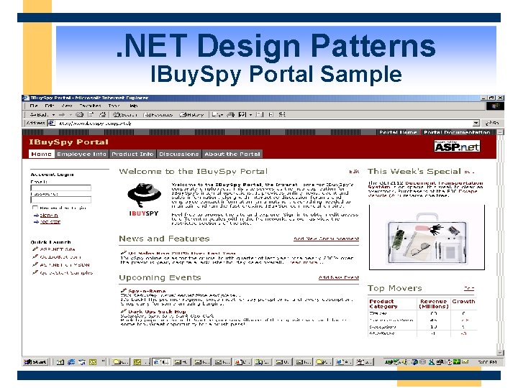Open the QuickStart Samples quick launch link

66,273
